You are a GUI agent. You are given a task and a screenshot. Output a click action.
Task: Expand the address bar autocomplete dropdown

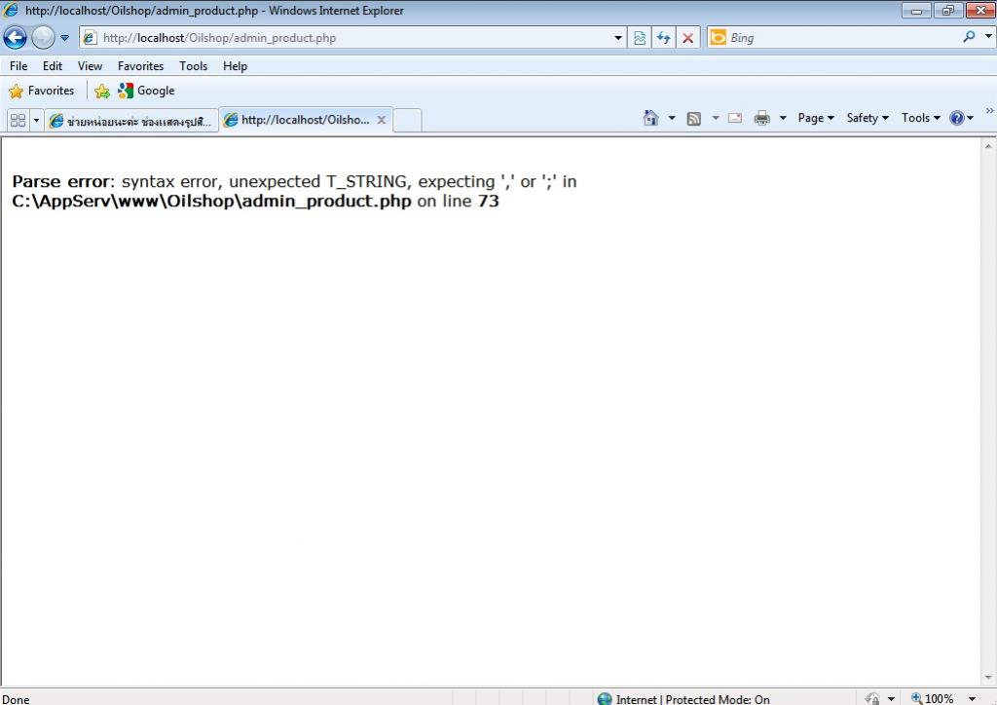tap(618, 38)
